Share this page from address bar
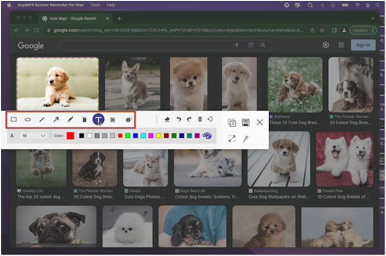386x256 pixels. point(312,30)
